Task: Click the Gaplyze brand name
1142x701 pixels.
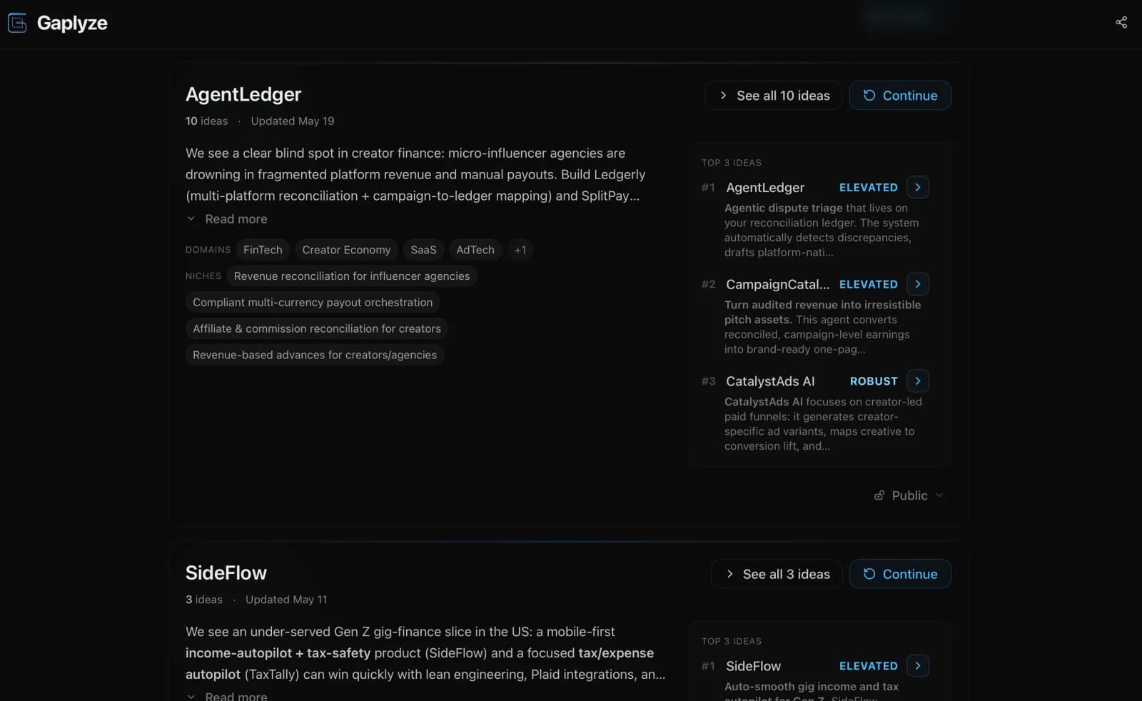Action: coord(72,23)
